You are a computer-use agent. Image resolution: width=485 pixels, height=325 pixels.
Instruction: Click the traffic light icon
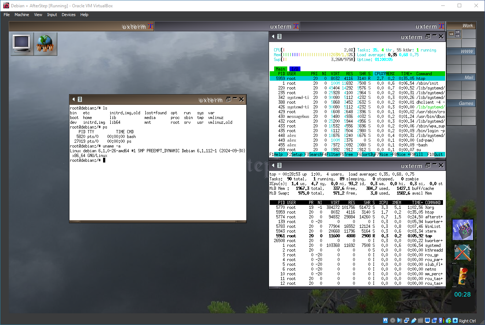tap(463, 276)
